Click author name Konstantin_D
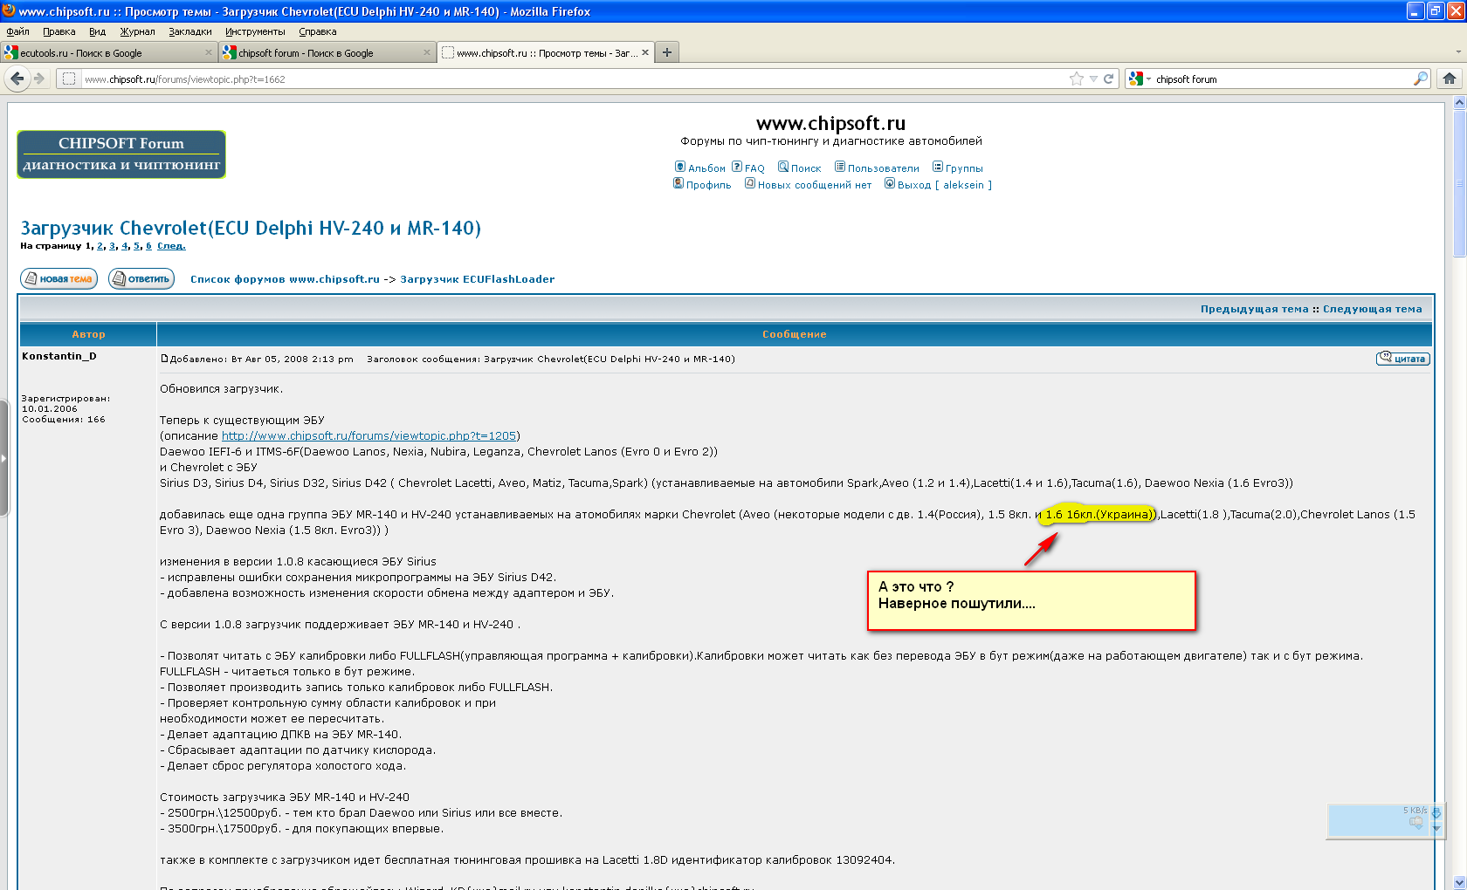The height and width of the screenshot is (890, 1467). click(59, 356)
